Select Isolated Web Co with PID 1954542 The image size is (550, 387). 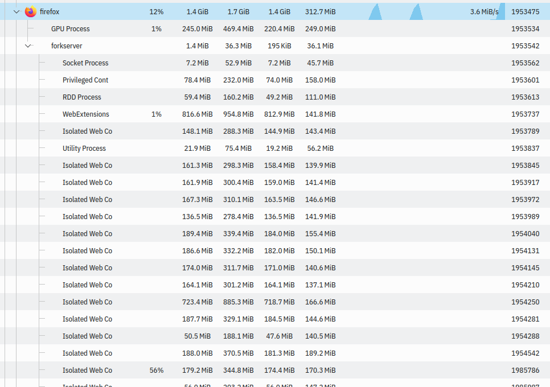click(x=275, y=353)
